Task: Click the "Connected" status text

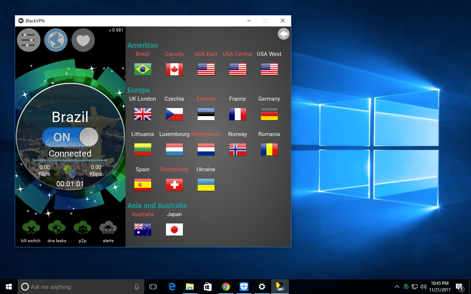Action: [70, 154]
